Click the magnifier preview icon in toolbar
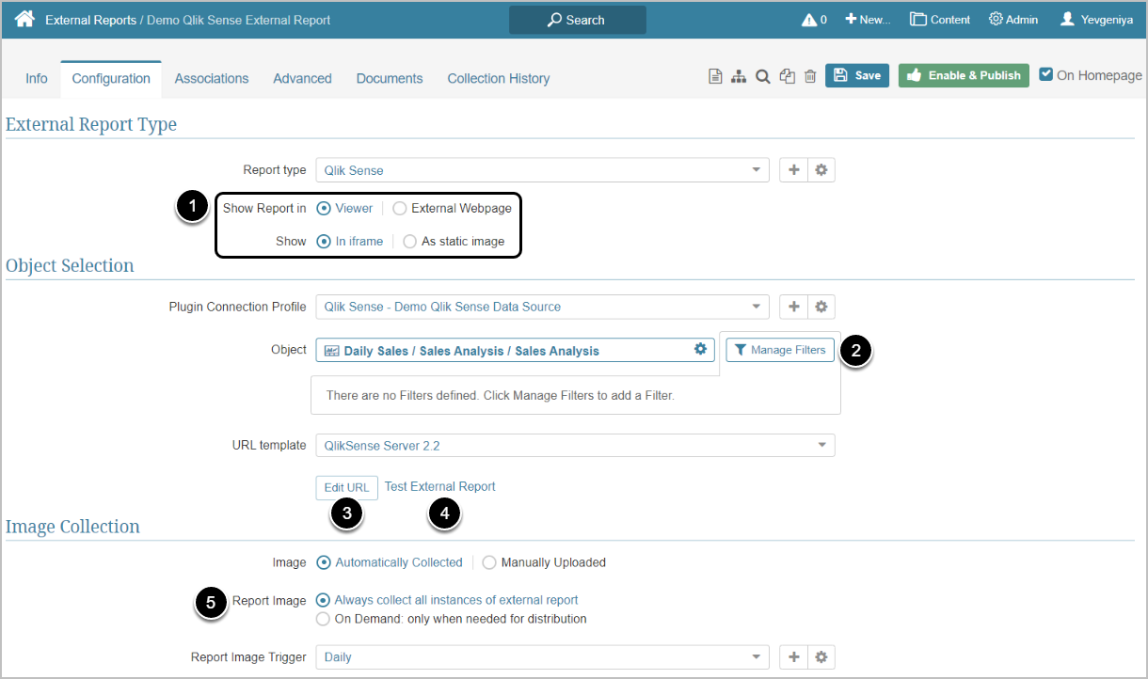The height and width of the screenshot is (679, 1148). [763, 76]
